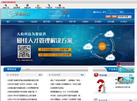Click the orange 天柏 circle in the banner
Image resolution: width=137 pixels, height=101 pixels.
pyautogui.click(x=102, y=46)
